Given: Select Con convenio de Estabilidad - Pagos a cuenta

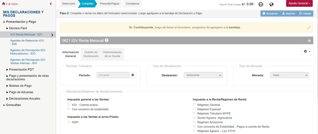Looking at the screenshot, I should (194, 126).
